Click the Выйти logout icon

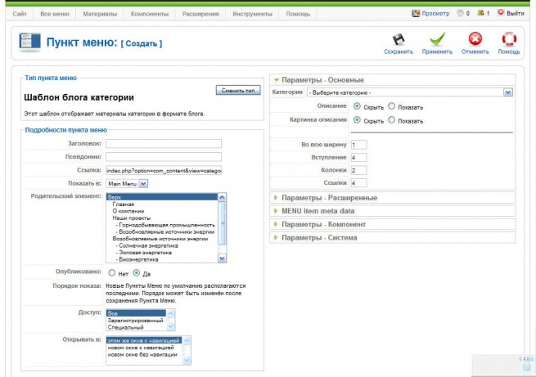point(501,12)
